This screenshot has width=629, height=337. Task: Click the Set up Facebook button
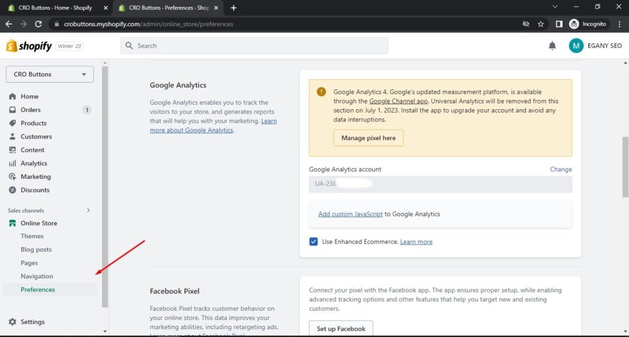tap(341, 328)
